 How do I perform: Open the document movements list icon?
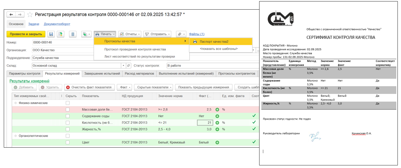[73, 34]
